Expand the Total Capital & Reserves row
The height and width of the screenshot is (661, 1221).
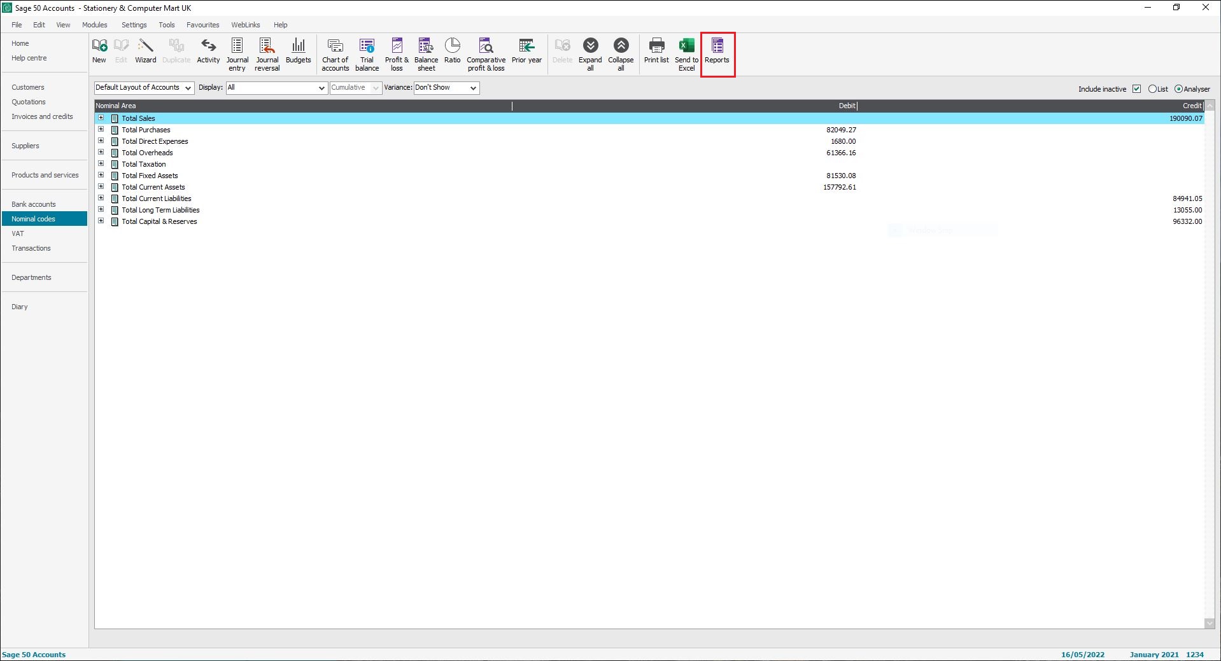pyautogui.click(x=101, y=221)
